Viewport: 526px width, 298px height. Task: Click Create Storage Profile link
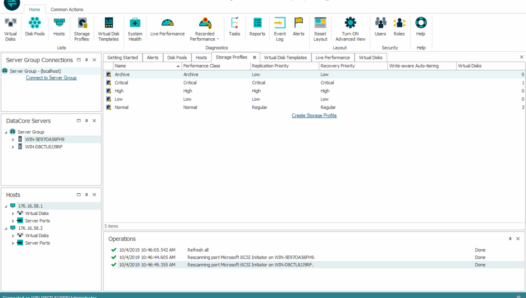(314, 116)
